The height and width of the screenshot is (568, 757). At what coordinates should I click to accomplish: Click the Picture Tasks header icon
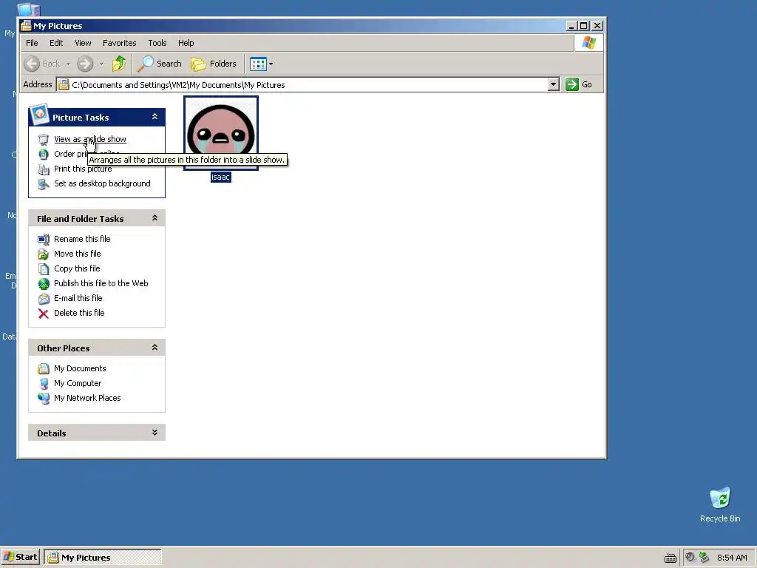pyautogui.click(x=39, y=115)
